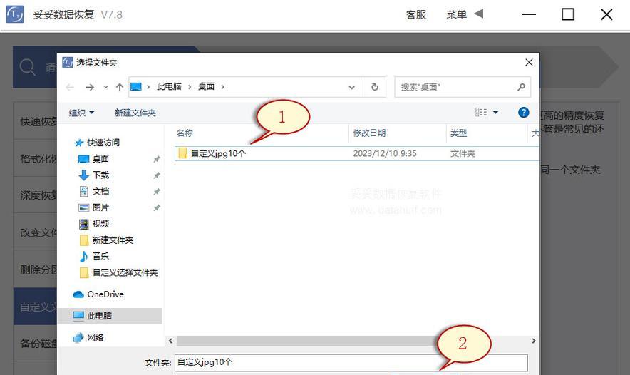Select 快速访问 in the navigation pane
The image size is (630, 375).
103,143
